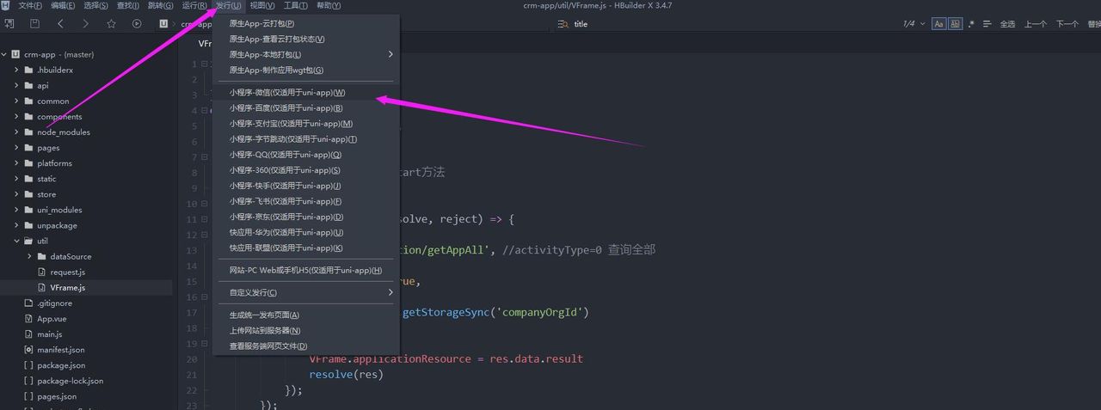The height and width of the screenshot is (410, 1101).
Task: Expand the uni_modules folder
Action: point(16,210)
